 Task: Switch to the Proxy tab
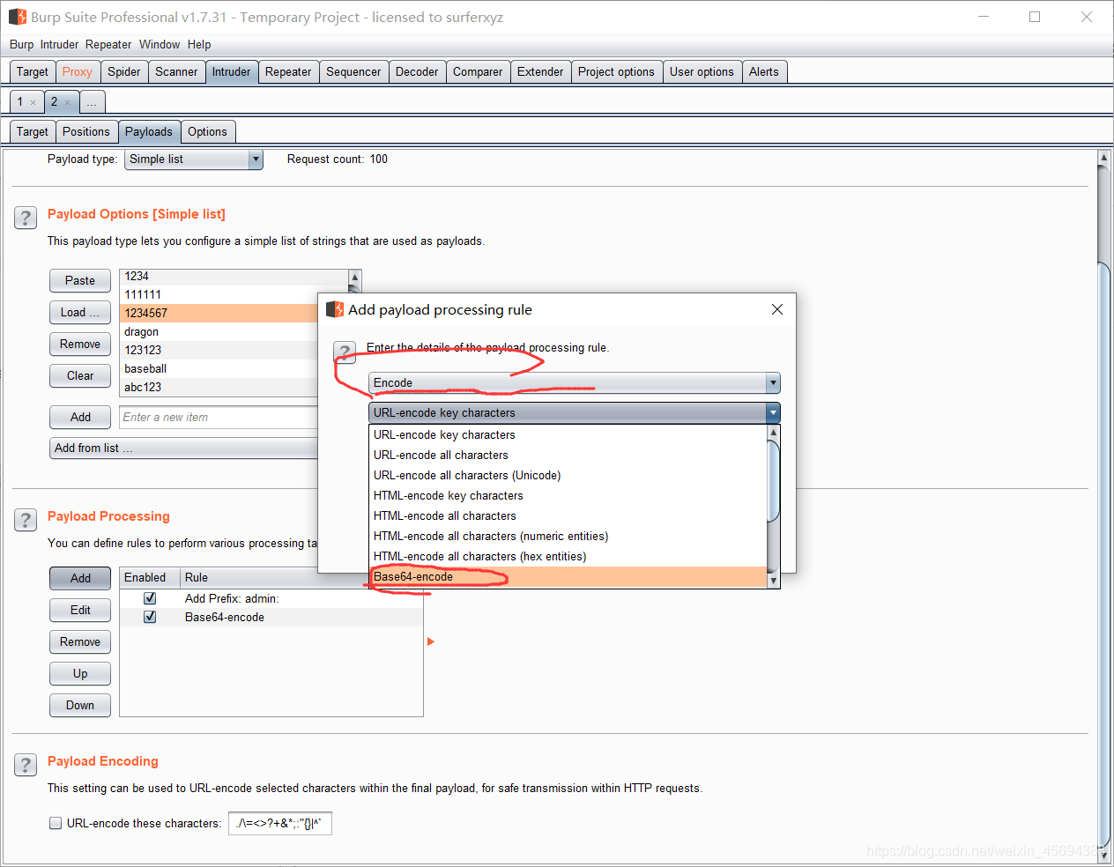(77, 72)
